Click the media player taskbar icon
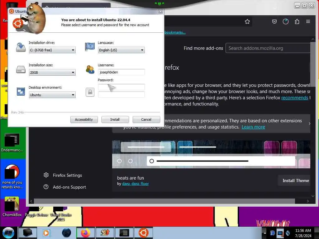Screen dimensions: 319x239 [x=47, y=233]
